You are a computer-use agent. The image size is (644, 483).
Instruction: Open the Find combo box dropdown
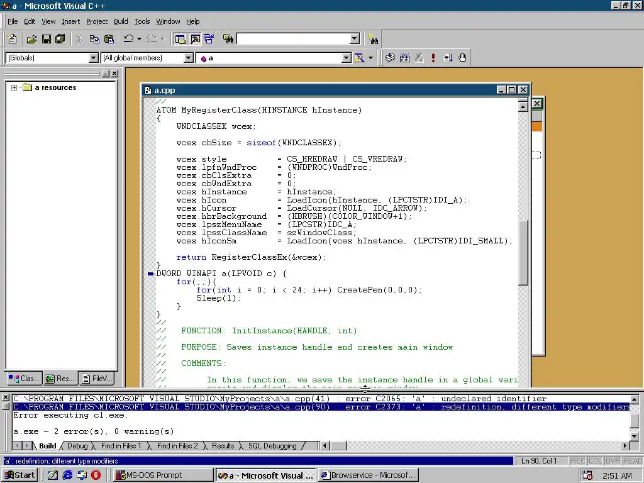tap(355, 39)
